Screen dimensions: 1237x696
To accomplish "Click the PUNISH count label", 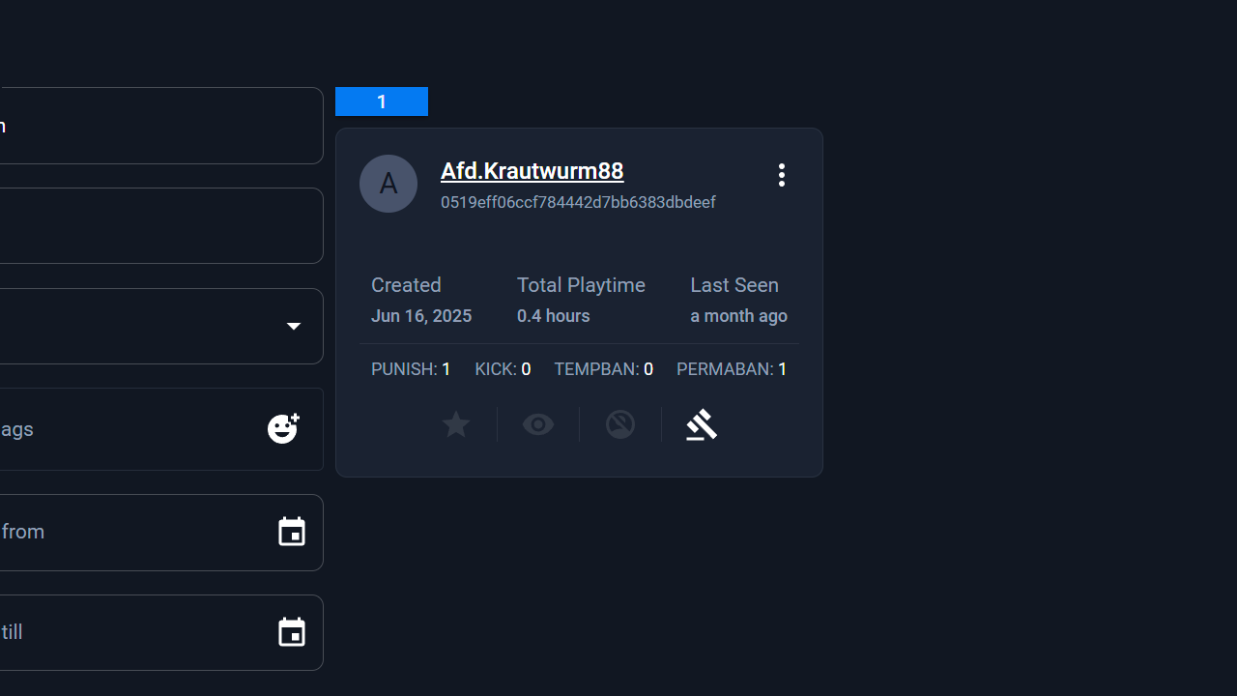I will coord(411,369).
